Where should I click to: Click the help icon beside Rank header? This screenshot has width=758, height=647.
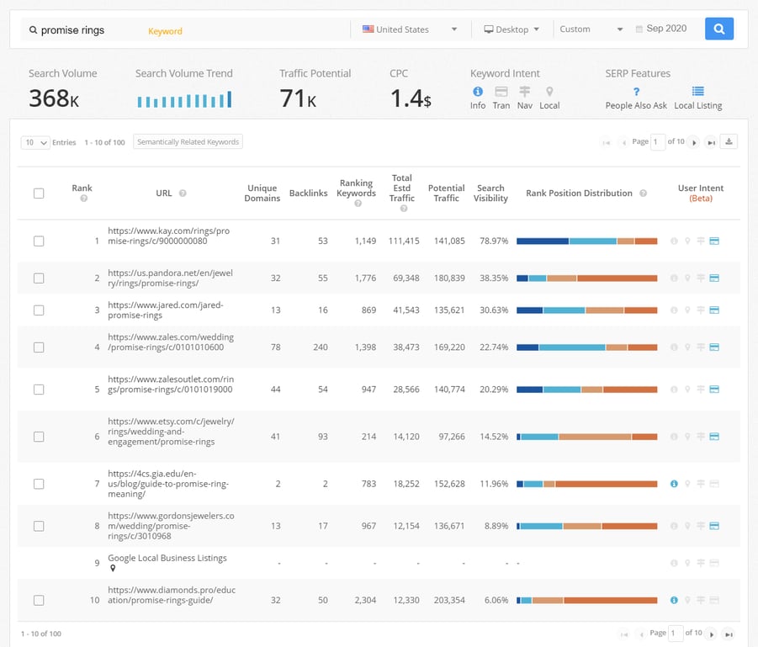83,199
